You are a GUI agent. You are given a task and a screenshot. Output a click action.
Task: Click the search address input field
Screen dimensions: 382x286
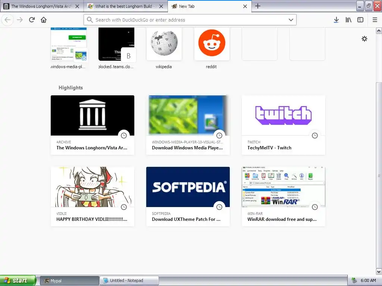point(190,20)
